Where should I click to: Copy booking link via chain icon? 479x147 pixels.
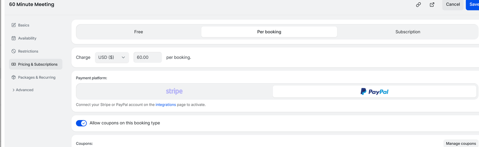click(418, 5)
